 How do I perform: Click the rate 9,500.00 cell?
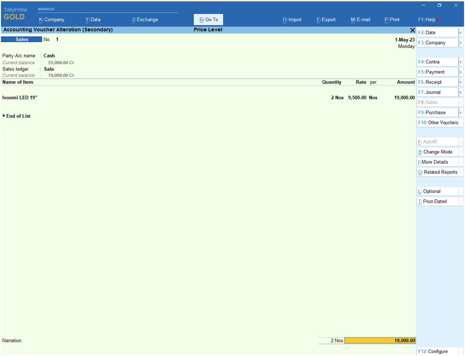click(x=357, y=97)
